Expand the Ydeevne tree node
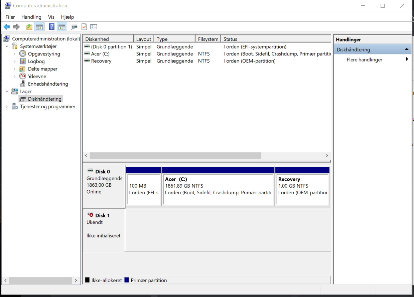The height and width of the screenshot is (297, 414). (x=15, y=77)
